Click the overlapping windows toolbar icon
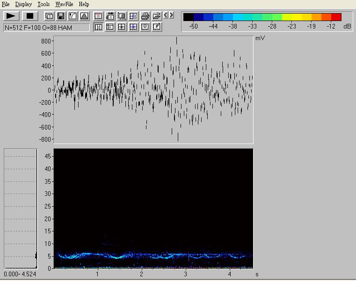 pyautogui.click(x=49, y=16)
